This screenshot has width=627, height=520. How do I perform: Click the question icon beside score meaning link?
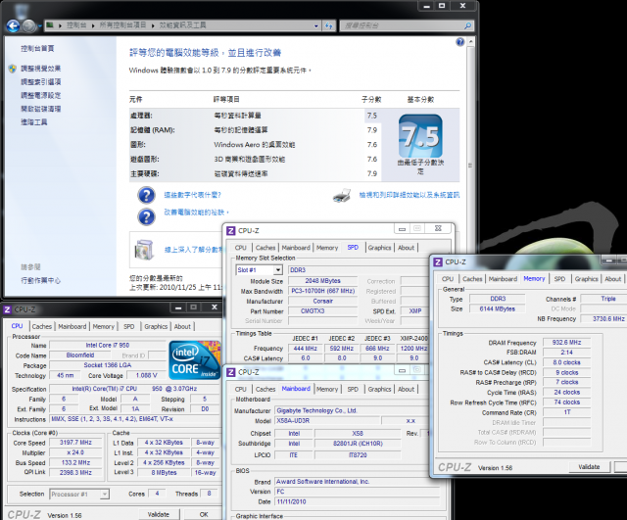coord(146,196)
